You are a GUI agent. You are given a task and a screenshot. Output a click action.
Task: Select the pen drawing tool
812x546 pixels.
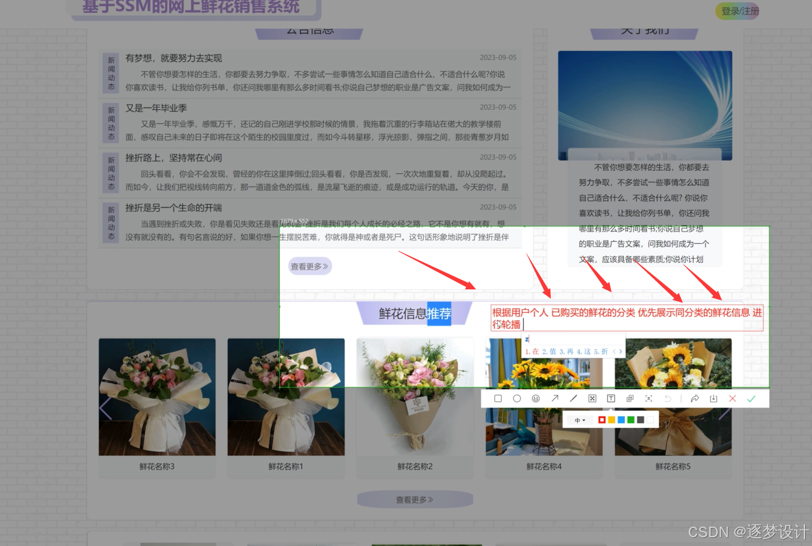click(573, 398)
